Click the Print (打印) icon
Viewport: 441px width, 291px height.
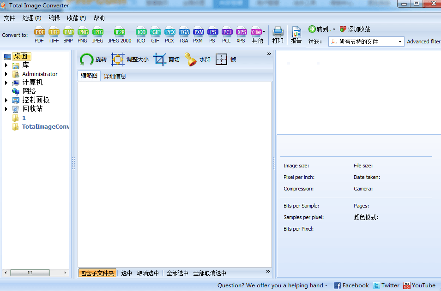pyautogui.click(x=278, y=35)
